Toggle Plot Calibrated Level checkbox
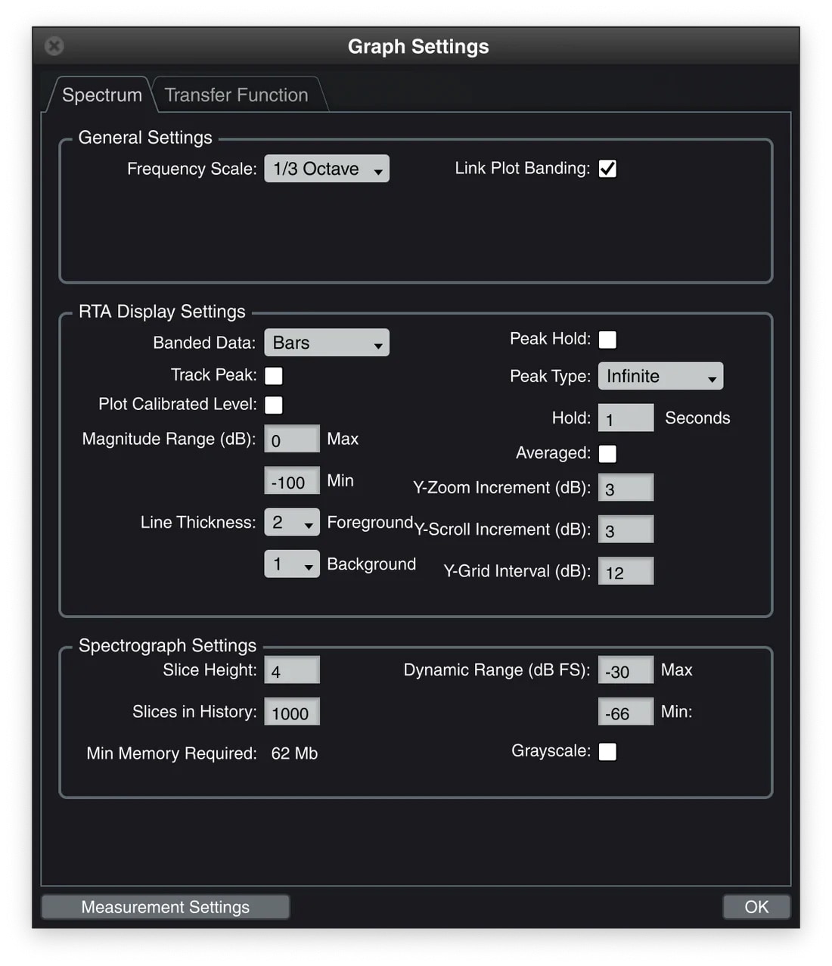 point(274,405)
